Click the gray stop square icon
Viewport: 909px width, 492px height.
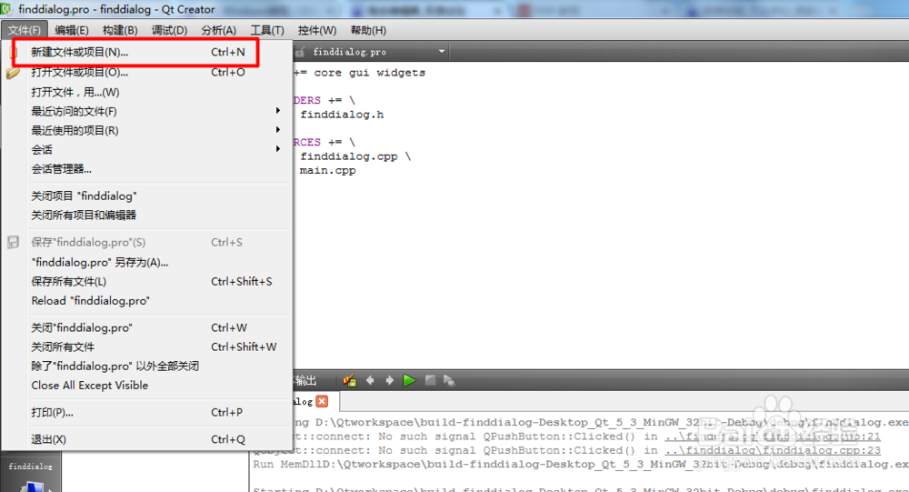click(x=430, y=381)
